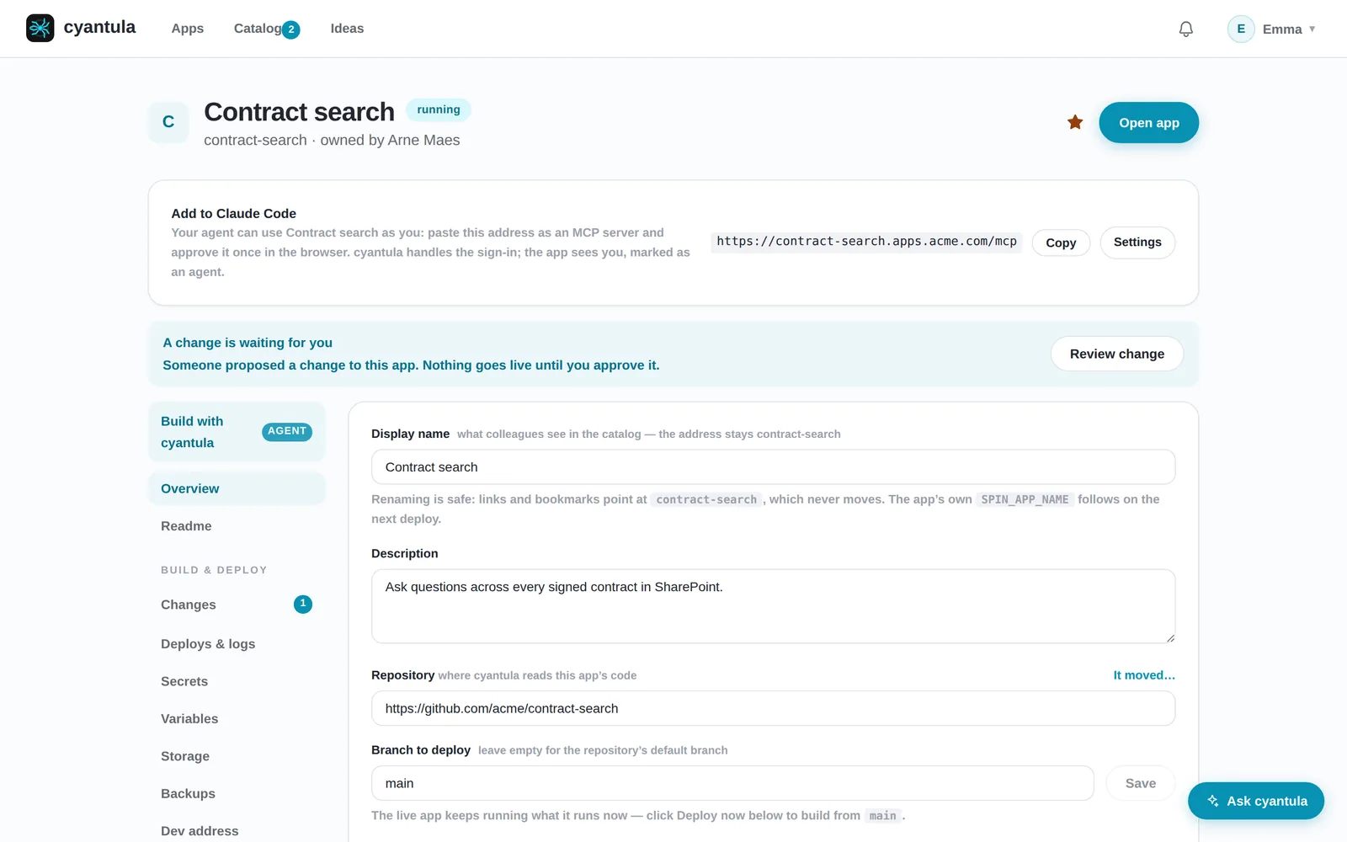Image resolution: width=1347 pixels, height=842 pixels.
Task: Click the Catalog count badge
Action: pyautogui.click(x=291, y=29)
